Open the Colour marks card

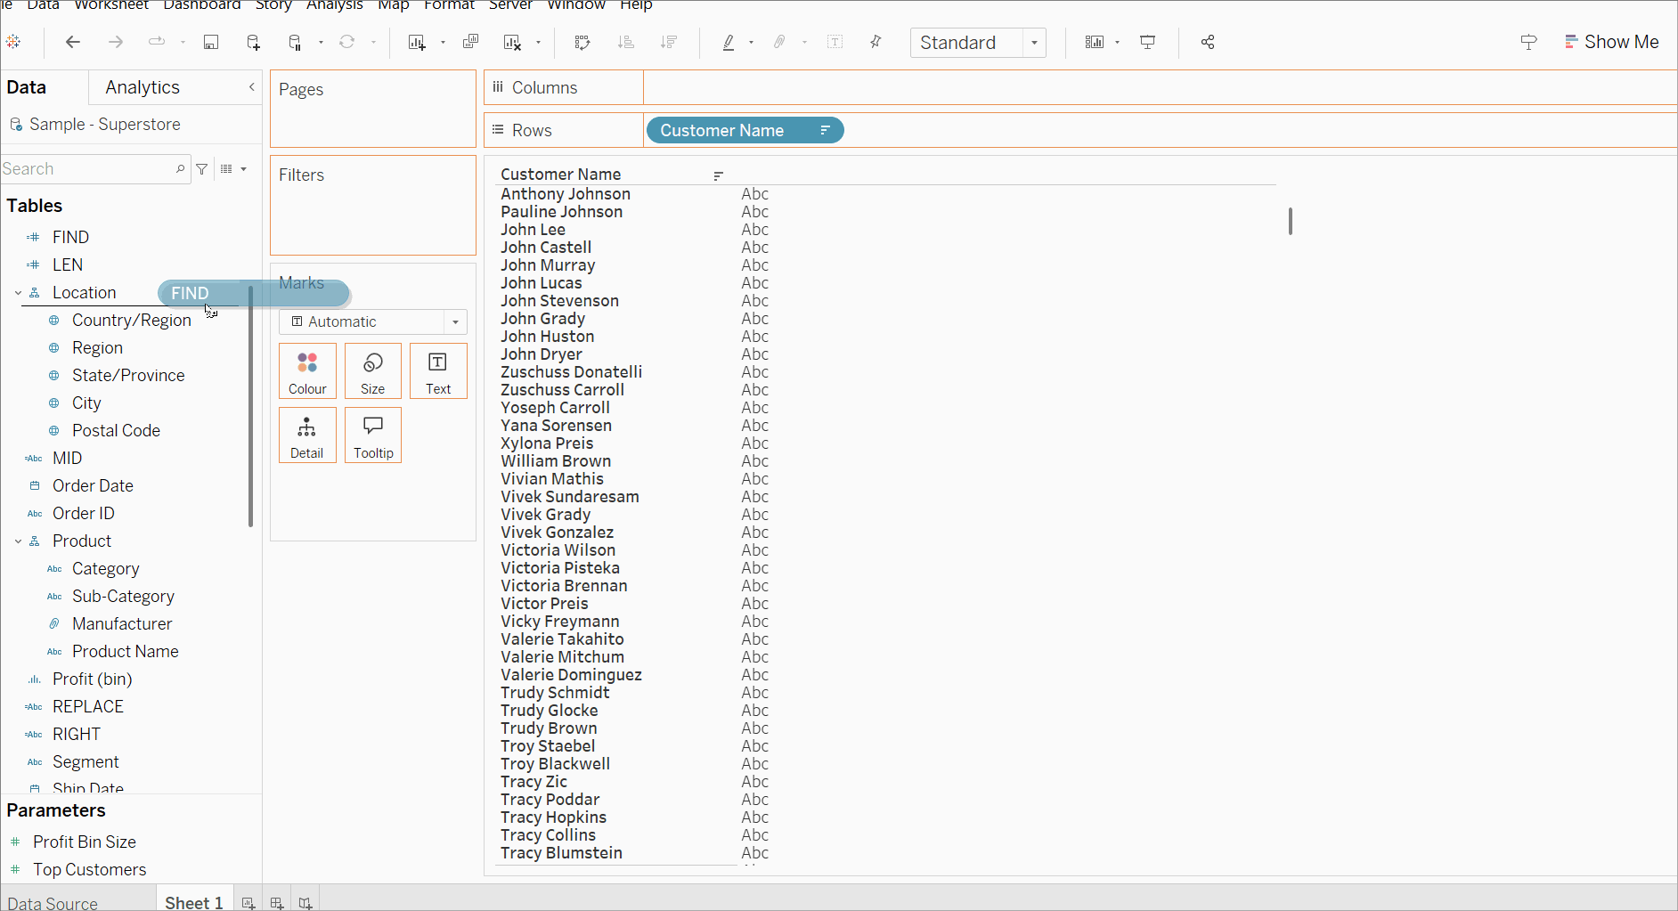click(x=307, y=371)
